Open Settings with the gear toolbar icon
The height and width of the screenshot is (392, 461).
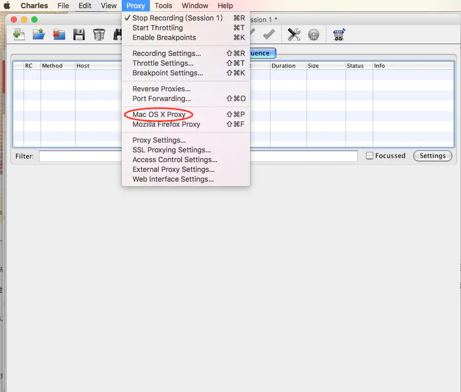pos(314,35)
